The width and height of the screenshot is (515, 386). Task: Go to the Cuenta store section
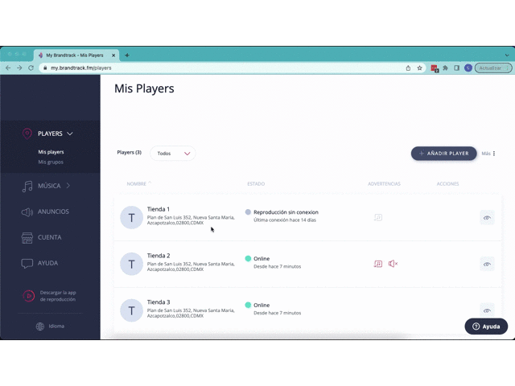pyautogui.click(x=48, y=237)
